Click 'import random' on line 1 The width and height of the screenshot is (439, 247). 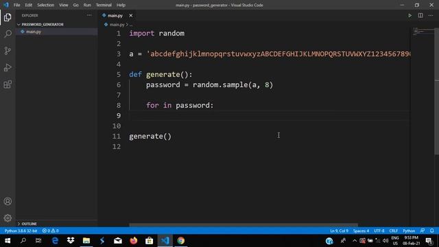[x=156, y=34]
